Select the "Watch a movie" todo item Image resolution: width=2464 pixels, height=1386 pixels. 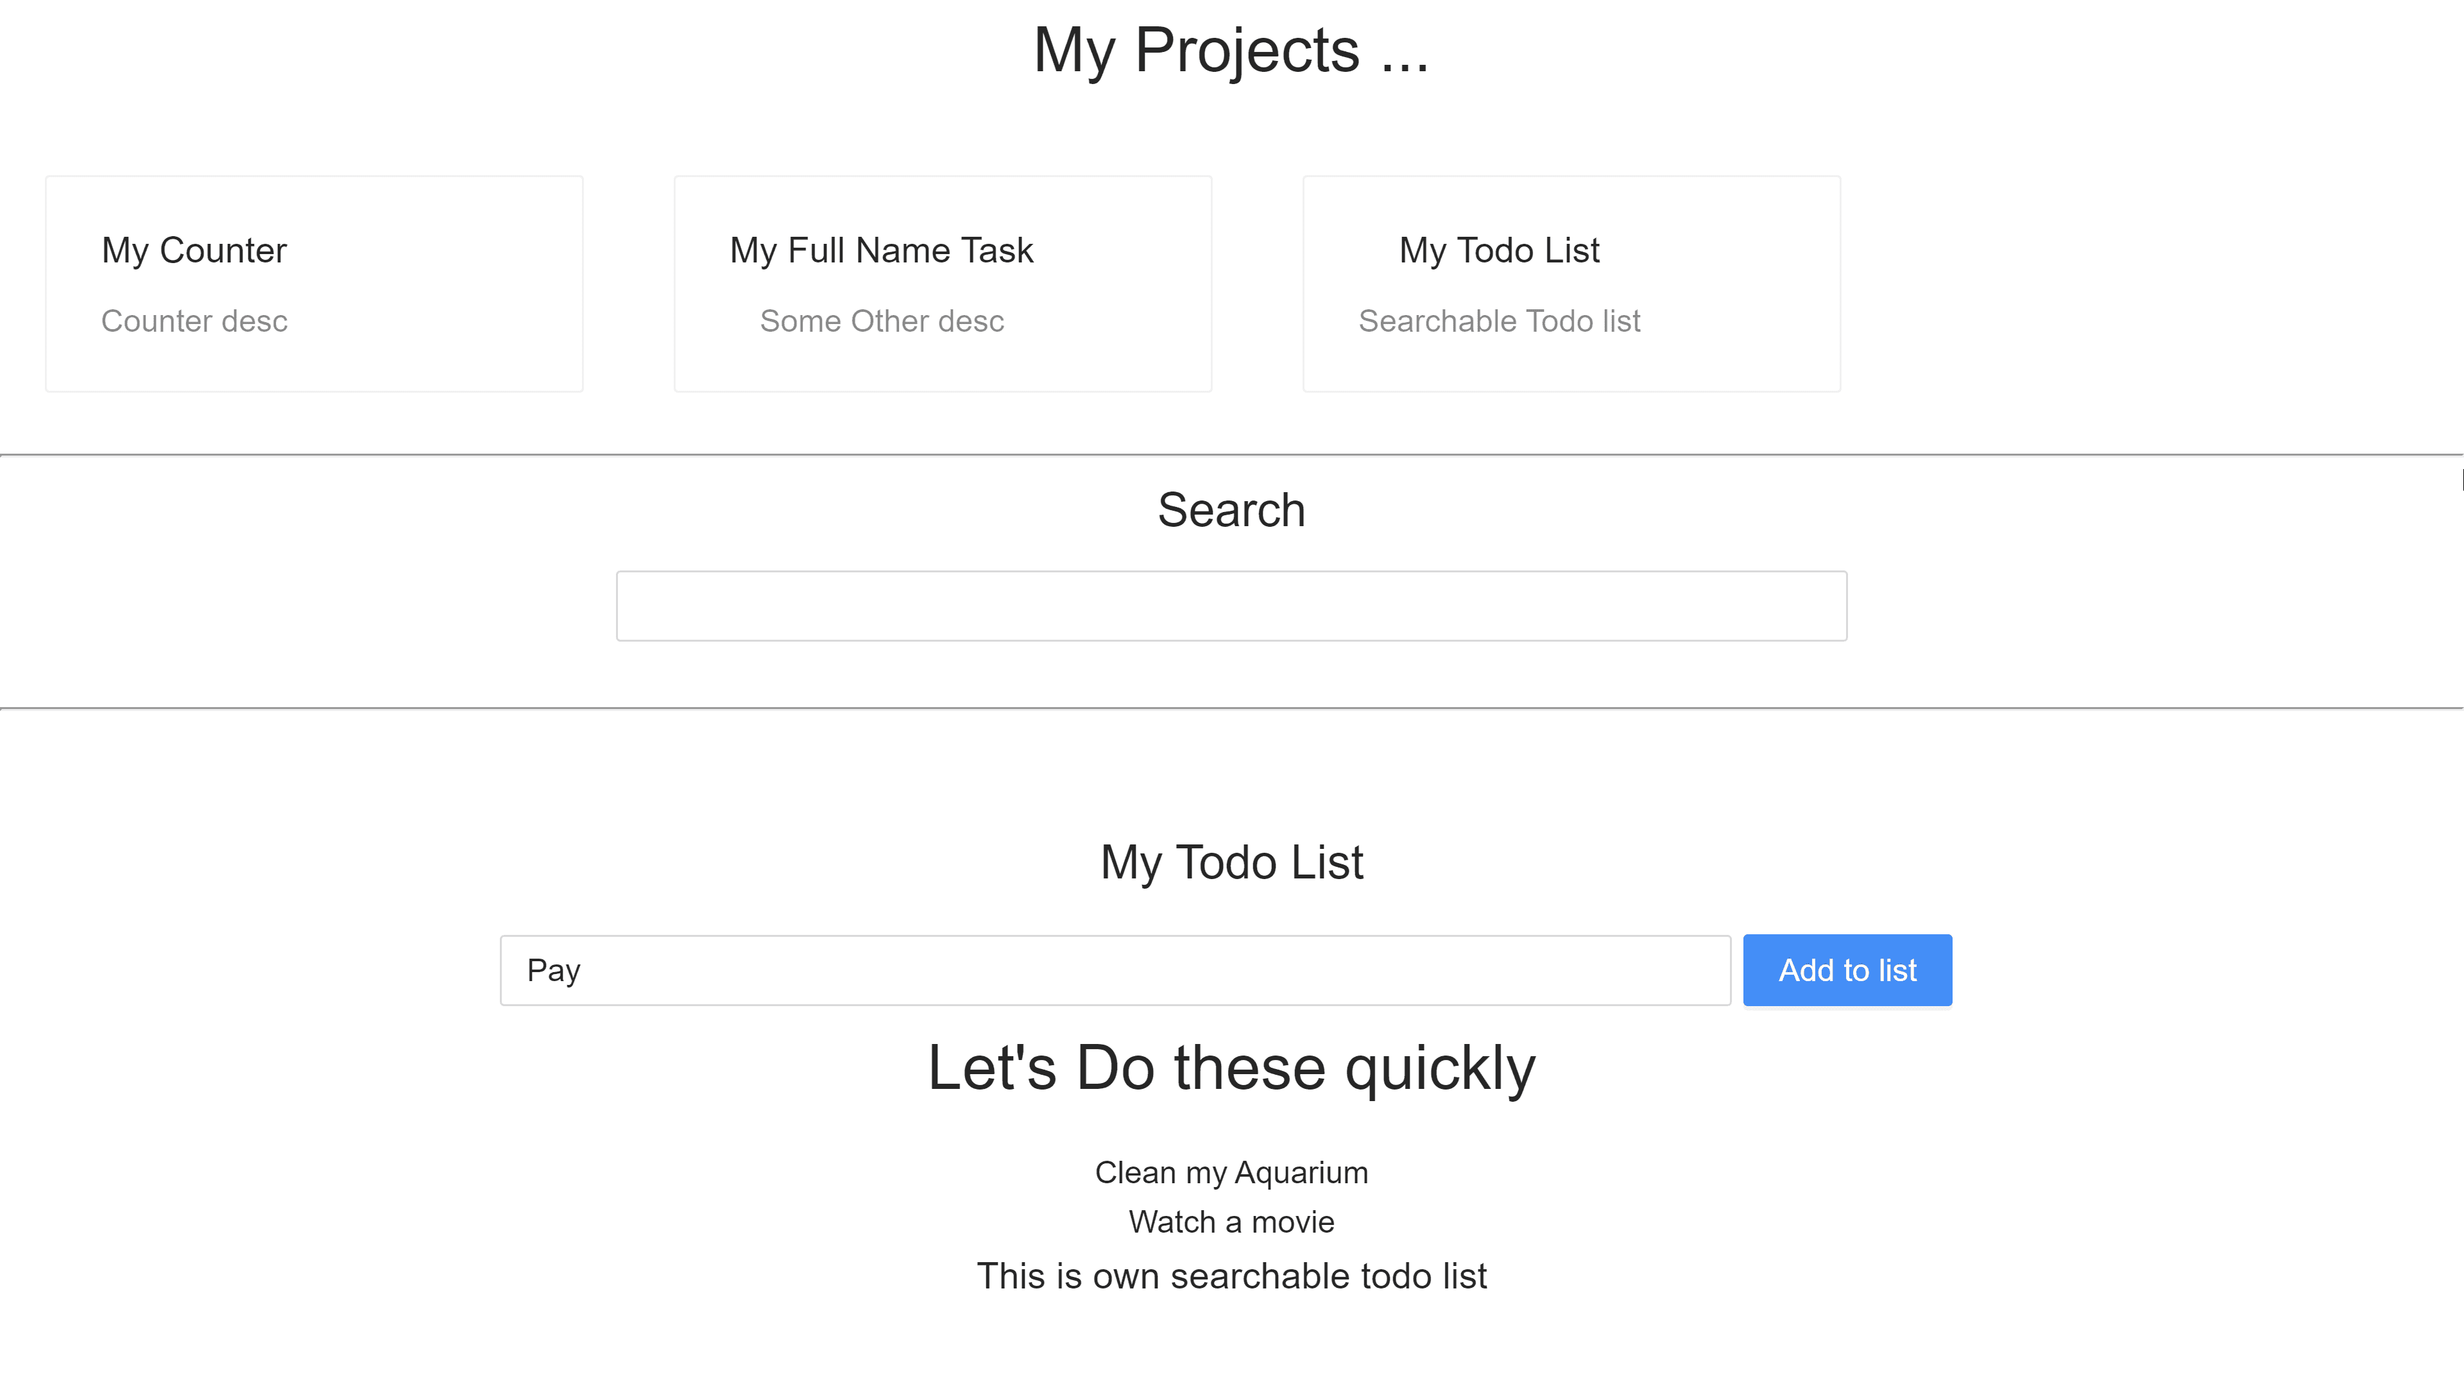[1231, 1222]
